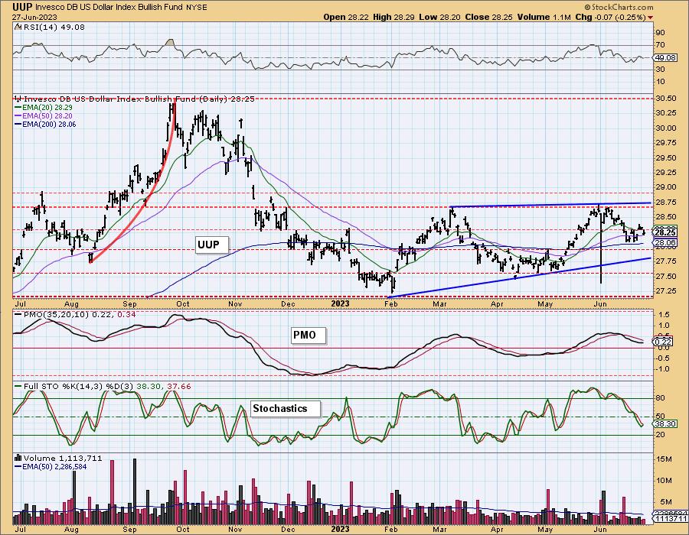The image size is (689, 535).
Task: Click the 30.50 price axis label
Action: (x=666, y=99)
